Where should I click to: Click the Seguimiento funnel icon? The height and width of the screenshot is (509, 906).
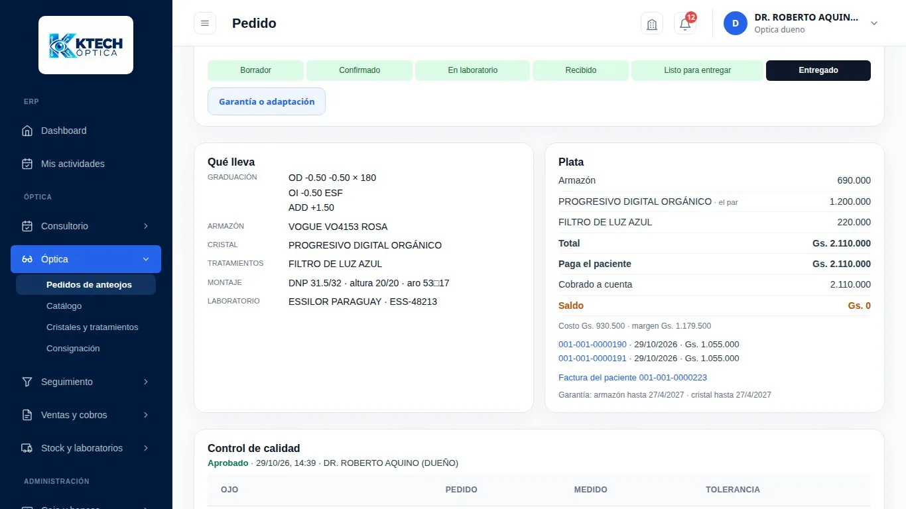click(x=27, y=382)
